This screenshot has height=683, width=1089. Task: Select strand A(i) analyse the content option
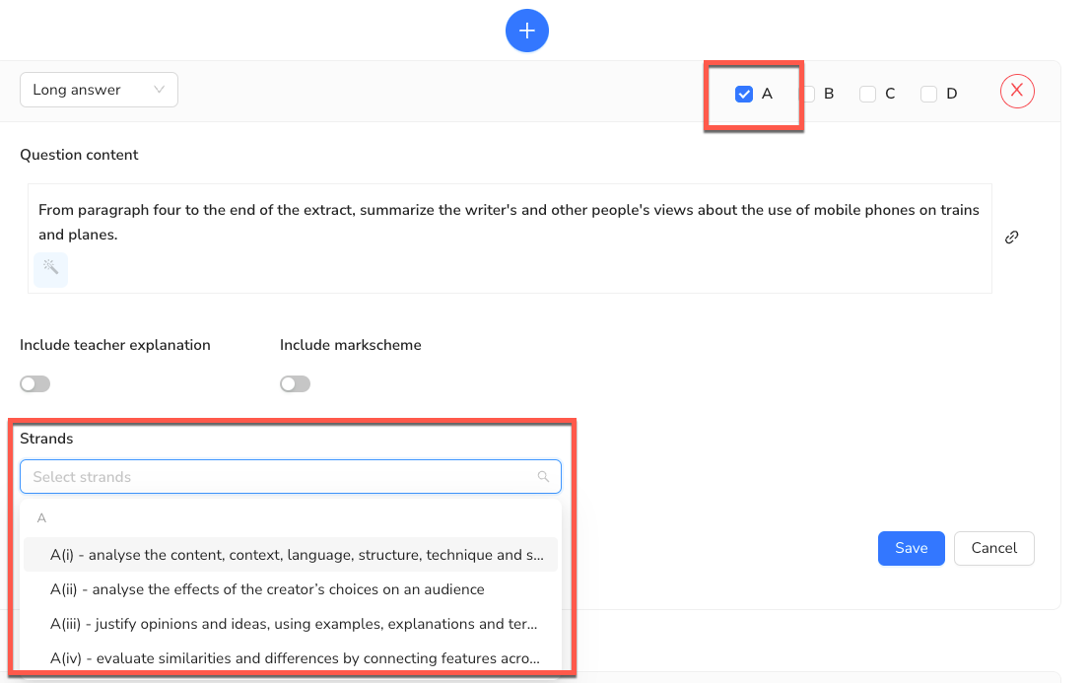(x=296, y=555)
